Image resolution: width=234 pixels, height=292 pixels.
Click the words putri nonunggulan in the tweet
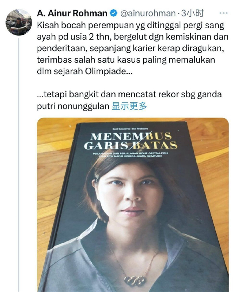73,106
